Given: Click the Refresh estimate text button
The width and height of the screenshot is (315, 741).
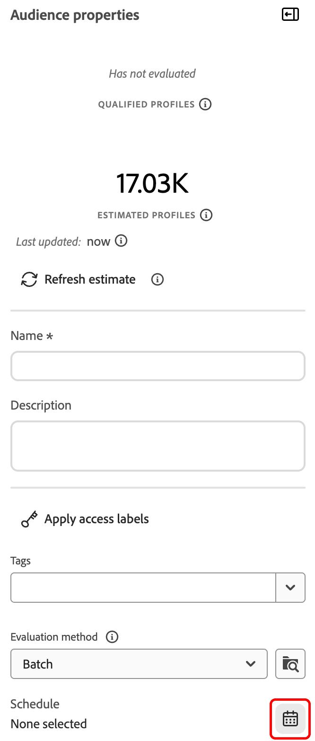Looking at the screenshot, I should (90, 279).
